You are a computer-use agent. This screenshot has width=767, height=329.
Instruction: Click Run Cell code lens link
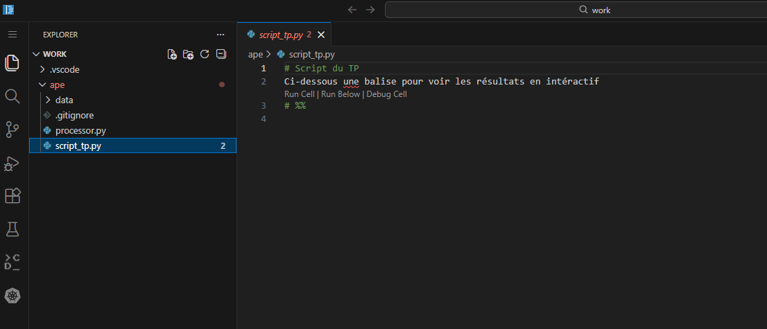(x=300, y=94)
